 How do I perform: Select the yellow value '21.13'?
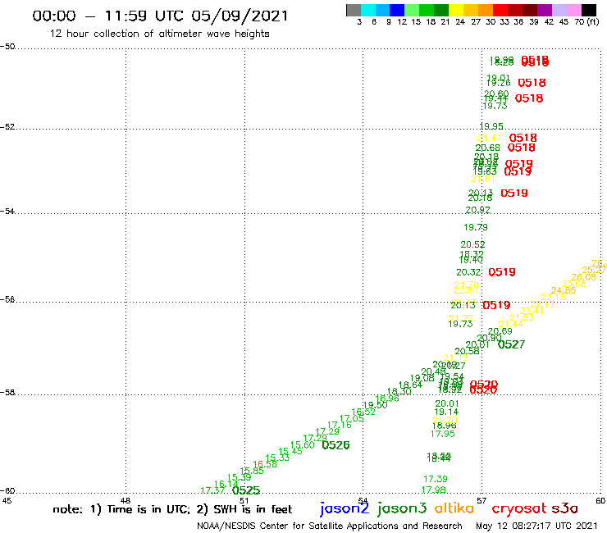click(455, 358)
